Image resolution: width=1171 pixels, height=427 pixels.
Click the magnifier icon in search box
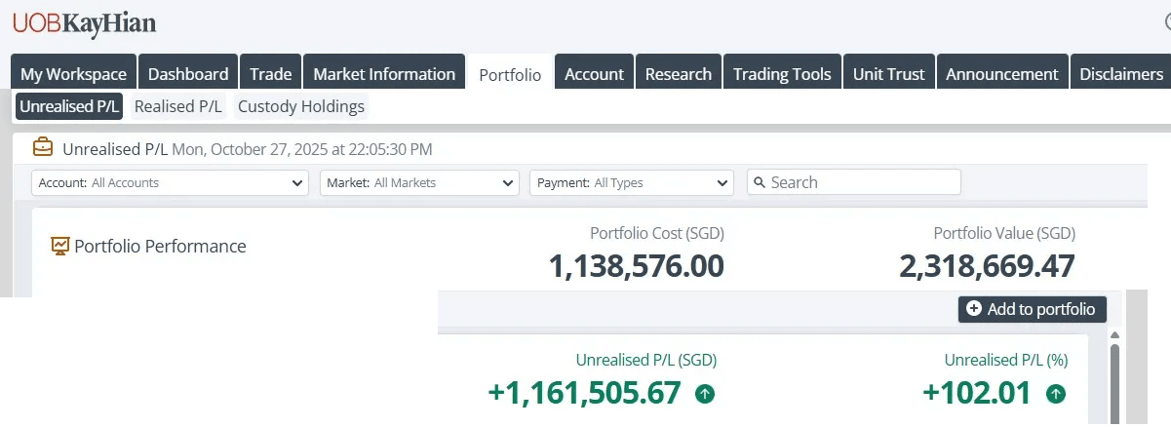tap(759, 182)
